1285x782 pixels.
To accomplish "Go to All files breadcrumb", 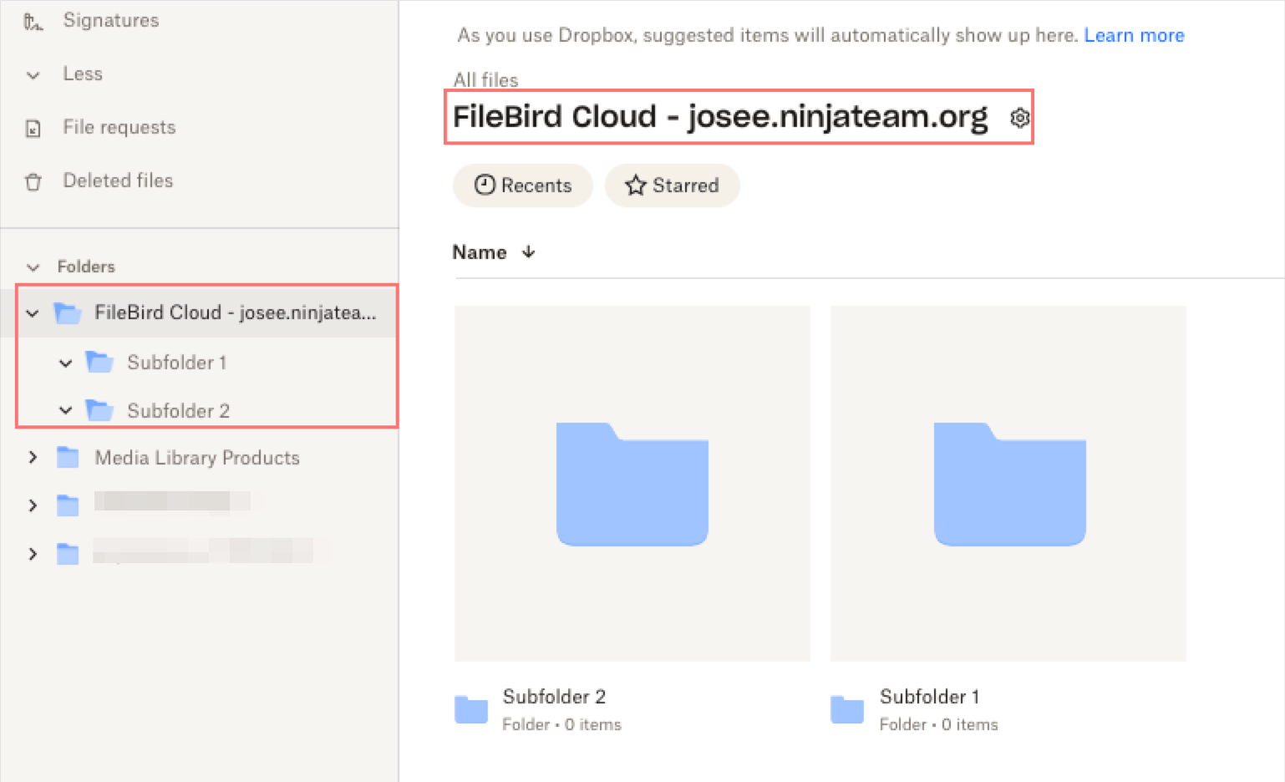I will [x=485, y=80].
